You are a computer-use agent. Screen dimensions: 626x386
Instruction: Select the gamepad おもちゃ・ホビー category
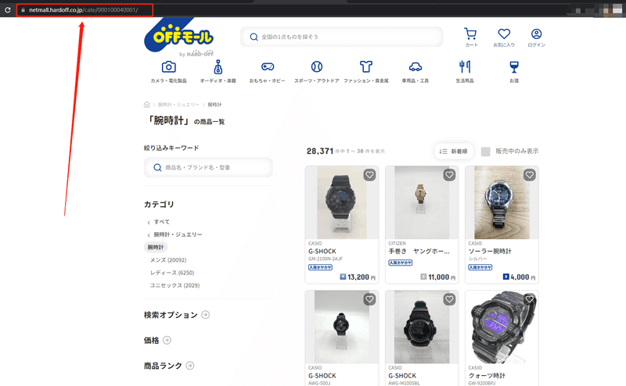tap(267, 72)
